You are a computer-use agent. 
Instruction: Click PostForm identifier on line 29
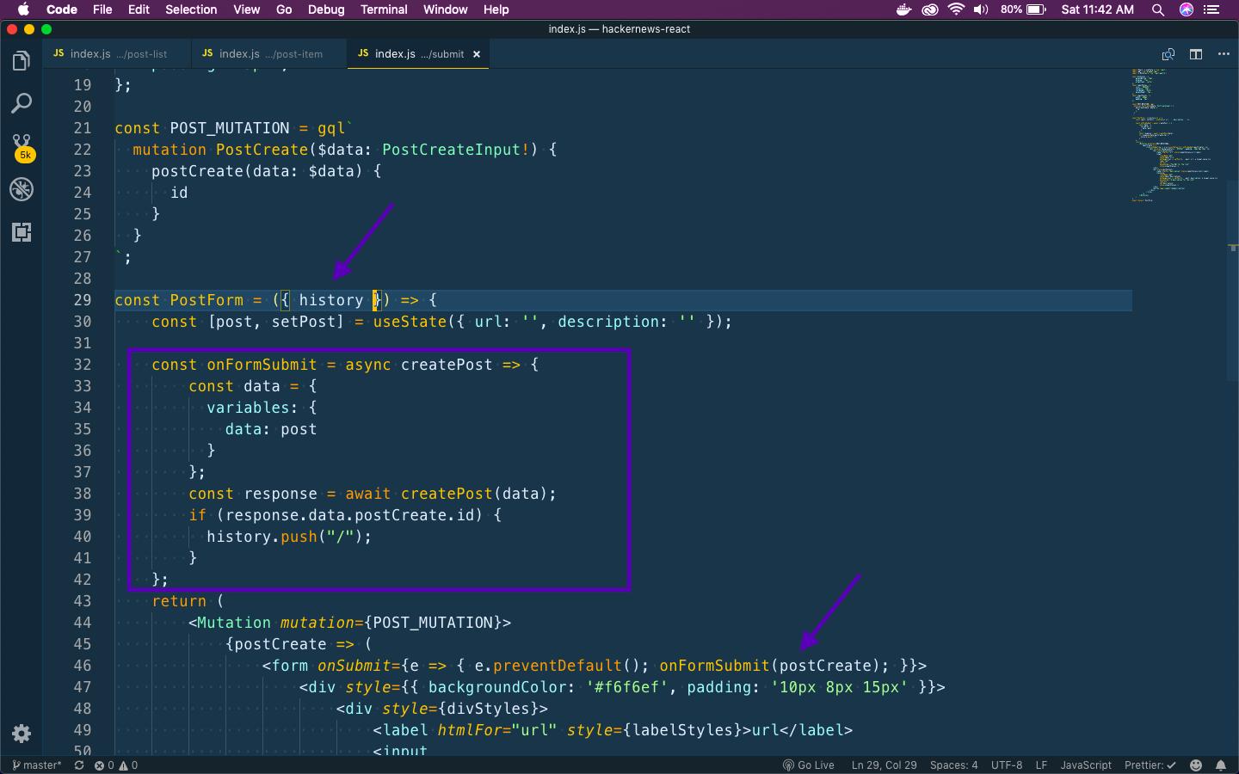click(x=206, y=300)
